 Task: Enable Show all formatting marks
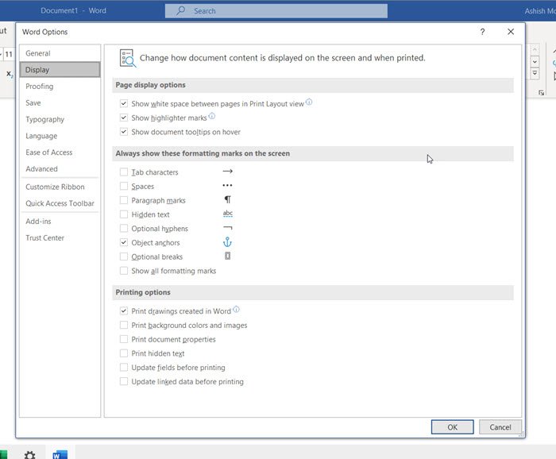[124, 272]
